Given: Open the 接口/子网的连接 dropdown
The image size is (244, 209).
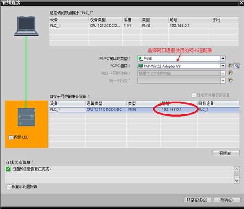Looking at the screenshot, I should 223,73.
